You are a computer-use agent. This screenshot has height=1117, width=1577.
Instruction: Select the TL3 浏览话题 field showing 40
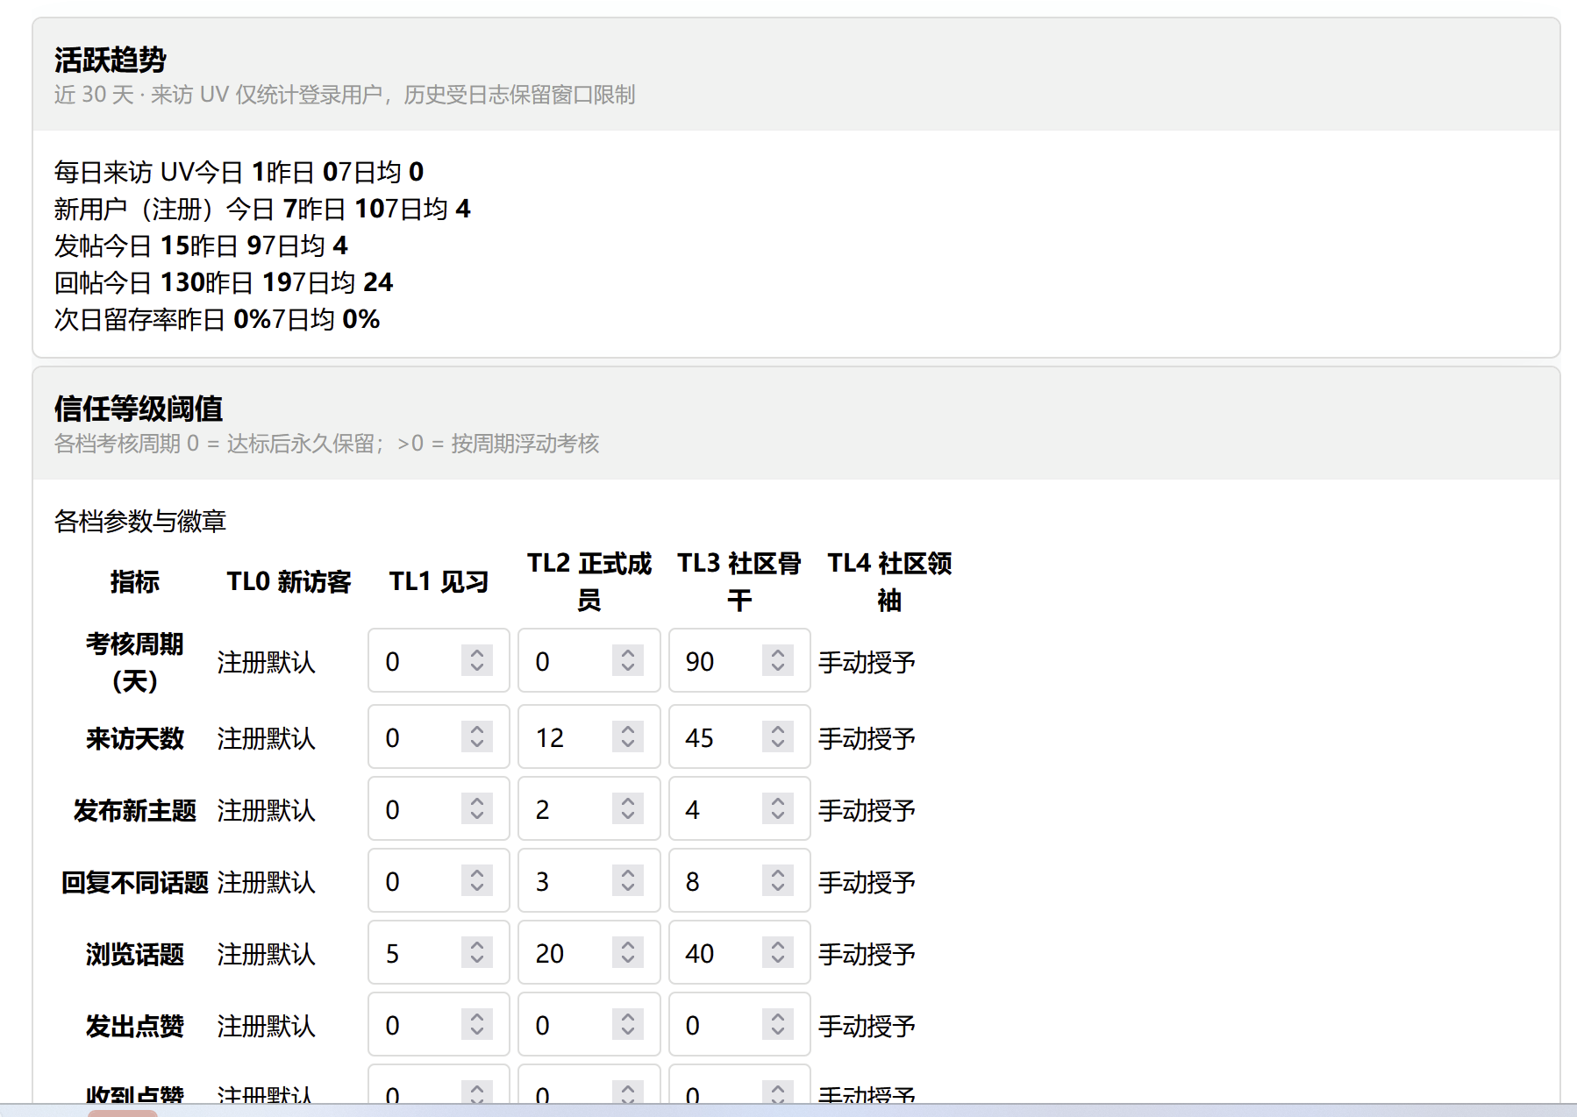(x=739, y=952)
